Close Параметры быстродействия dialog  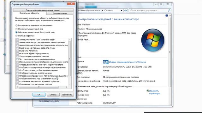[71, 4]
